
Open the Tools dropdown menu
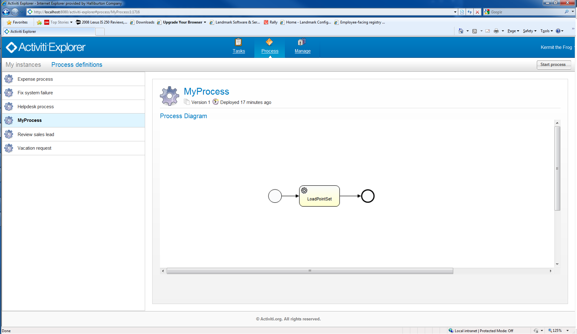546,31
